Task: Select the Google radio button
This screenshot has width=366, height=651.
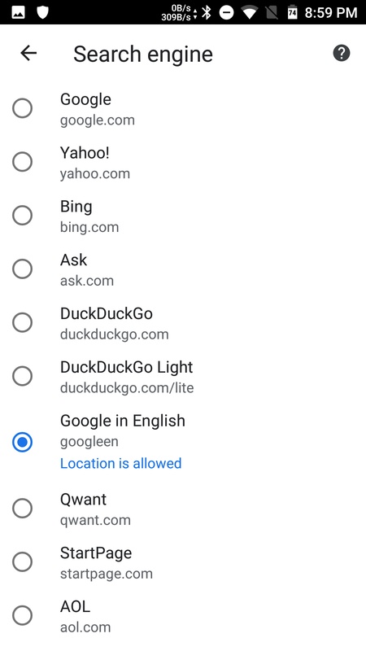Action: point(23,108)
